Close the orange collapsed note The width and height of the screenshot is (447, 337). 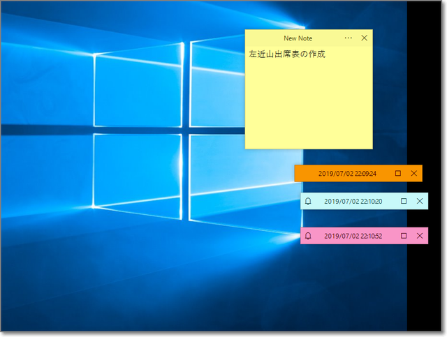(413, 173)
